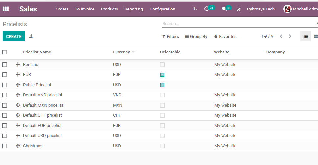Open the Filters dropdown
Screen dimensions: 318x165
[170, 36]
